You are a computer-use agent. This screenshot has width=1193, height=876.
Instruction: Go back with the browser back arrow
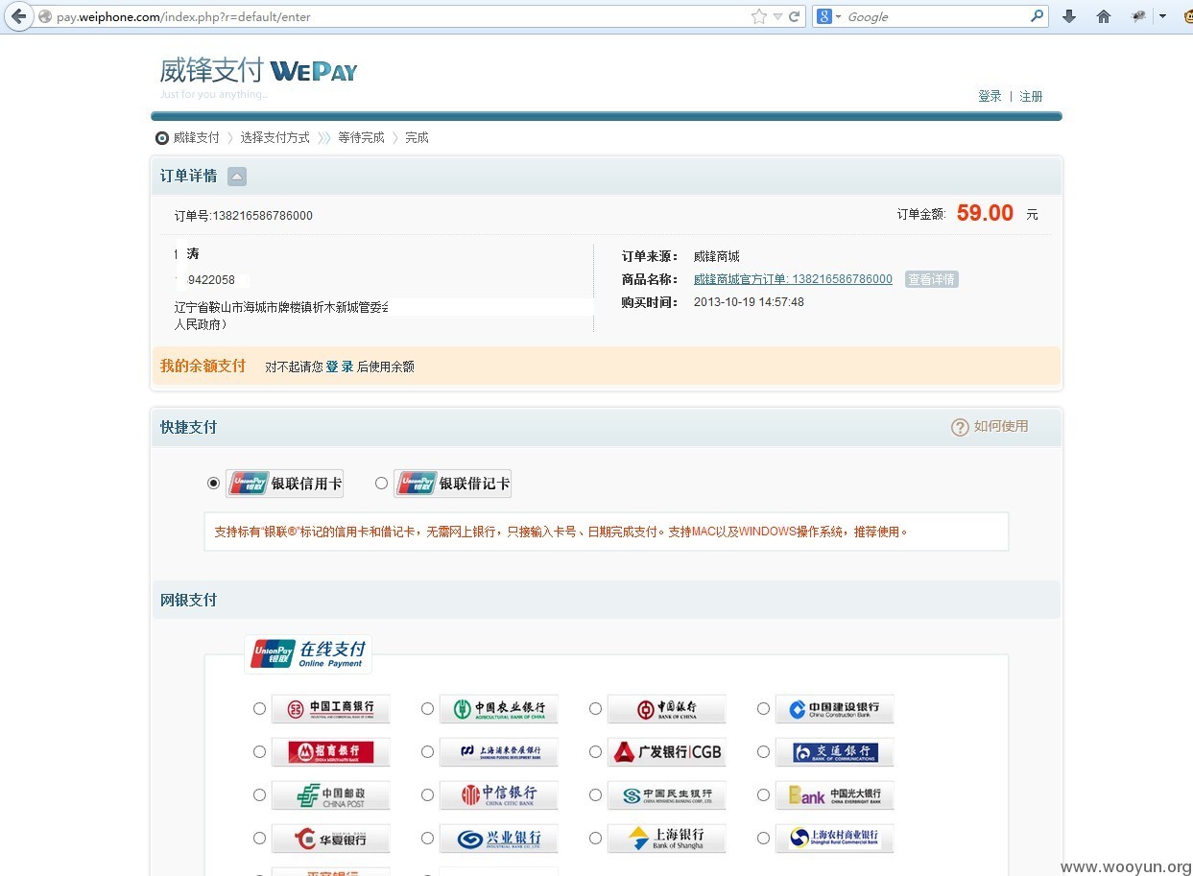[17, 16]
